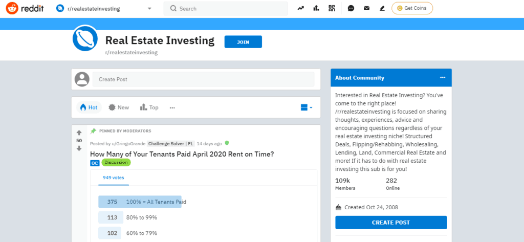Open About Community options ellipsis
This screenshot has width=524, height=242.
point(443,78)
